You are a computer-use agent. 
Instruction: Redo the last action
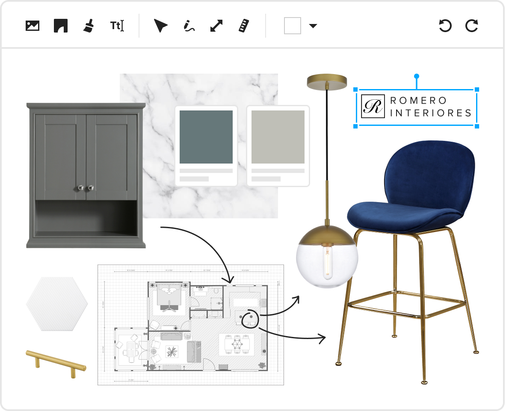coord(471,26)
